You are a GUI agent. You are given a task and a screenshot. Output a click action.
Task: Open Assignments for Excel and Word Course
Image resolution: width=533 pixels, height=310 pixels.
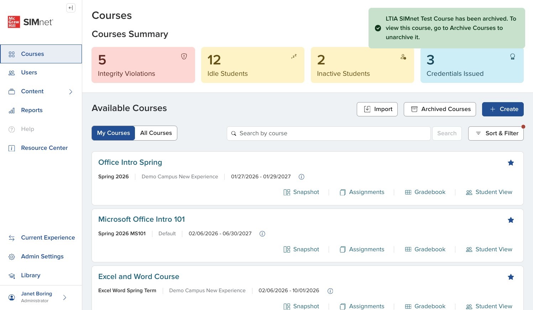(362, 306)
